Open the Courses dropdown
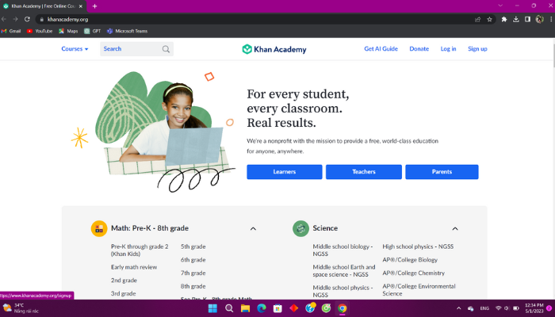This screenshot has height=317, width=555. [75, 49]
